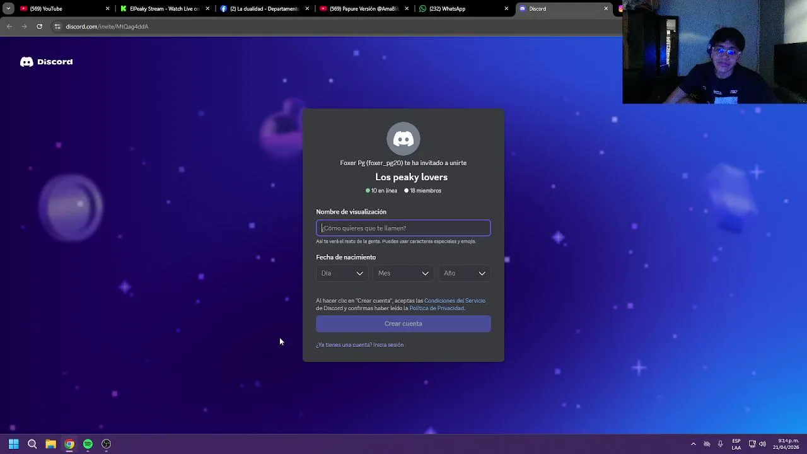The height and width of the screenshot is (454, 807).
Task: Open the Día birth date dropdown
Action: (x=342, y=273)
